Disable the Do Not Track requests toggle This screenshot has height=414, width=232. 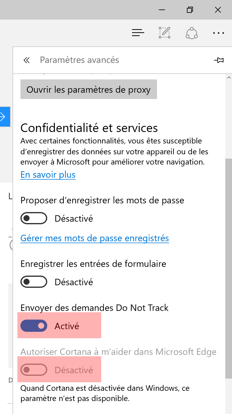(34, 326)
